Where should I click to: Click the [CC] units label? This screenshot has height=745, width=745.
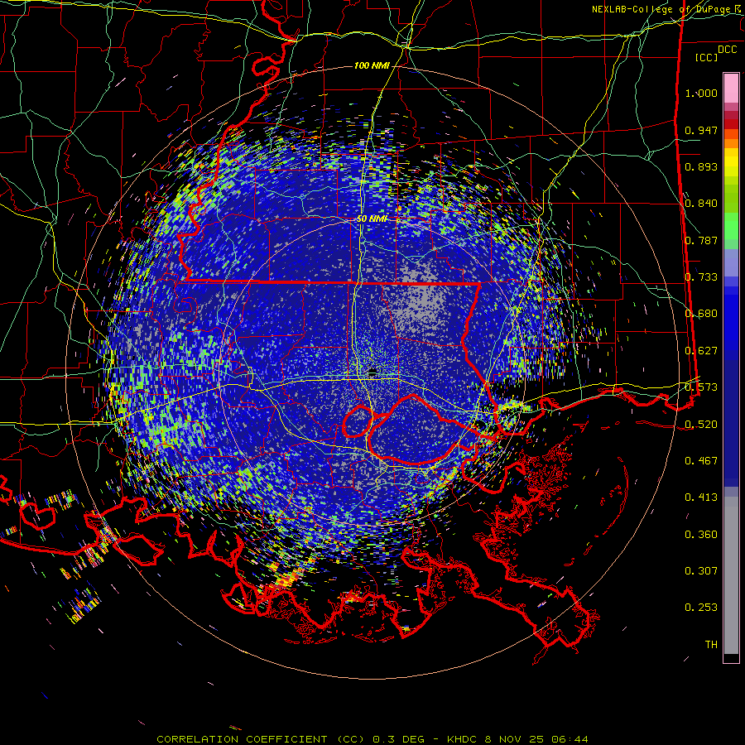pyautogui.click(x=706, y=57)
